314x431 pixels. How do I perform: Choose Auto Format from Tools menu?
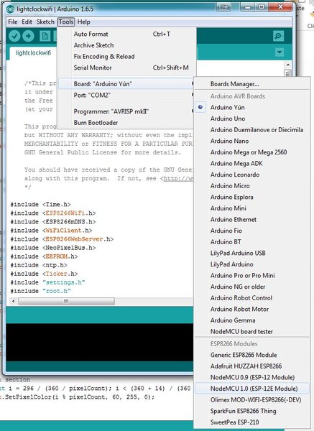[x=126, y=34]
